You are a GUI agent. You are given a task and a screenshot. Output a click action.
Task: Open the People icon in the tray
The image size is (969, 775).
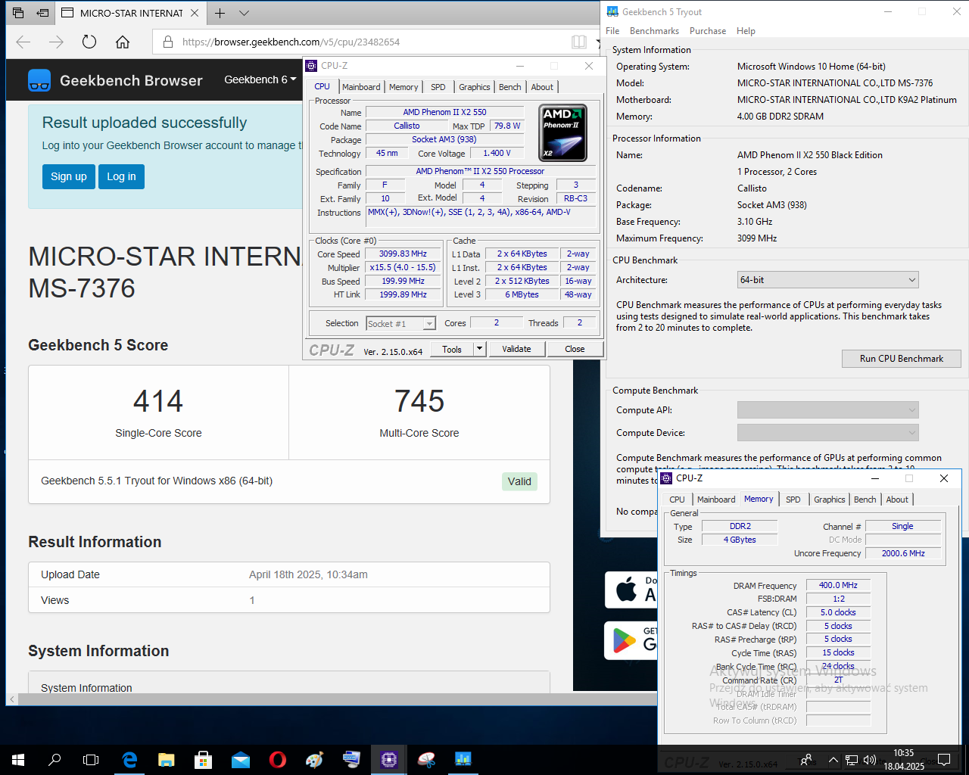806,760
